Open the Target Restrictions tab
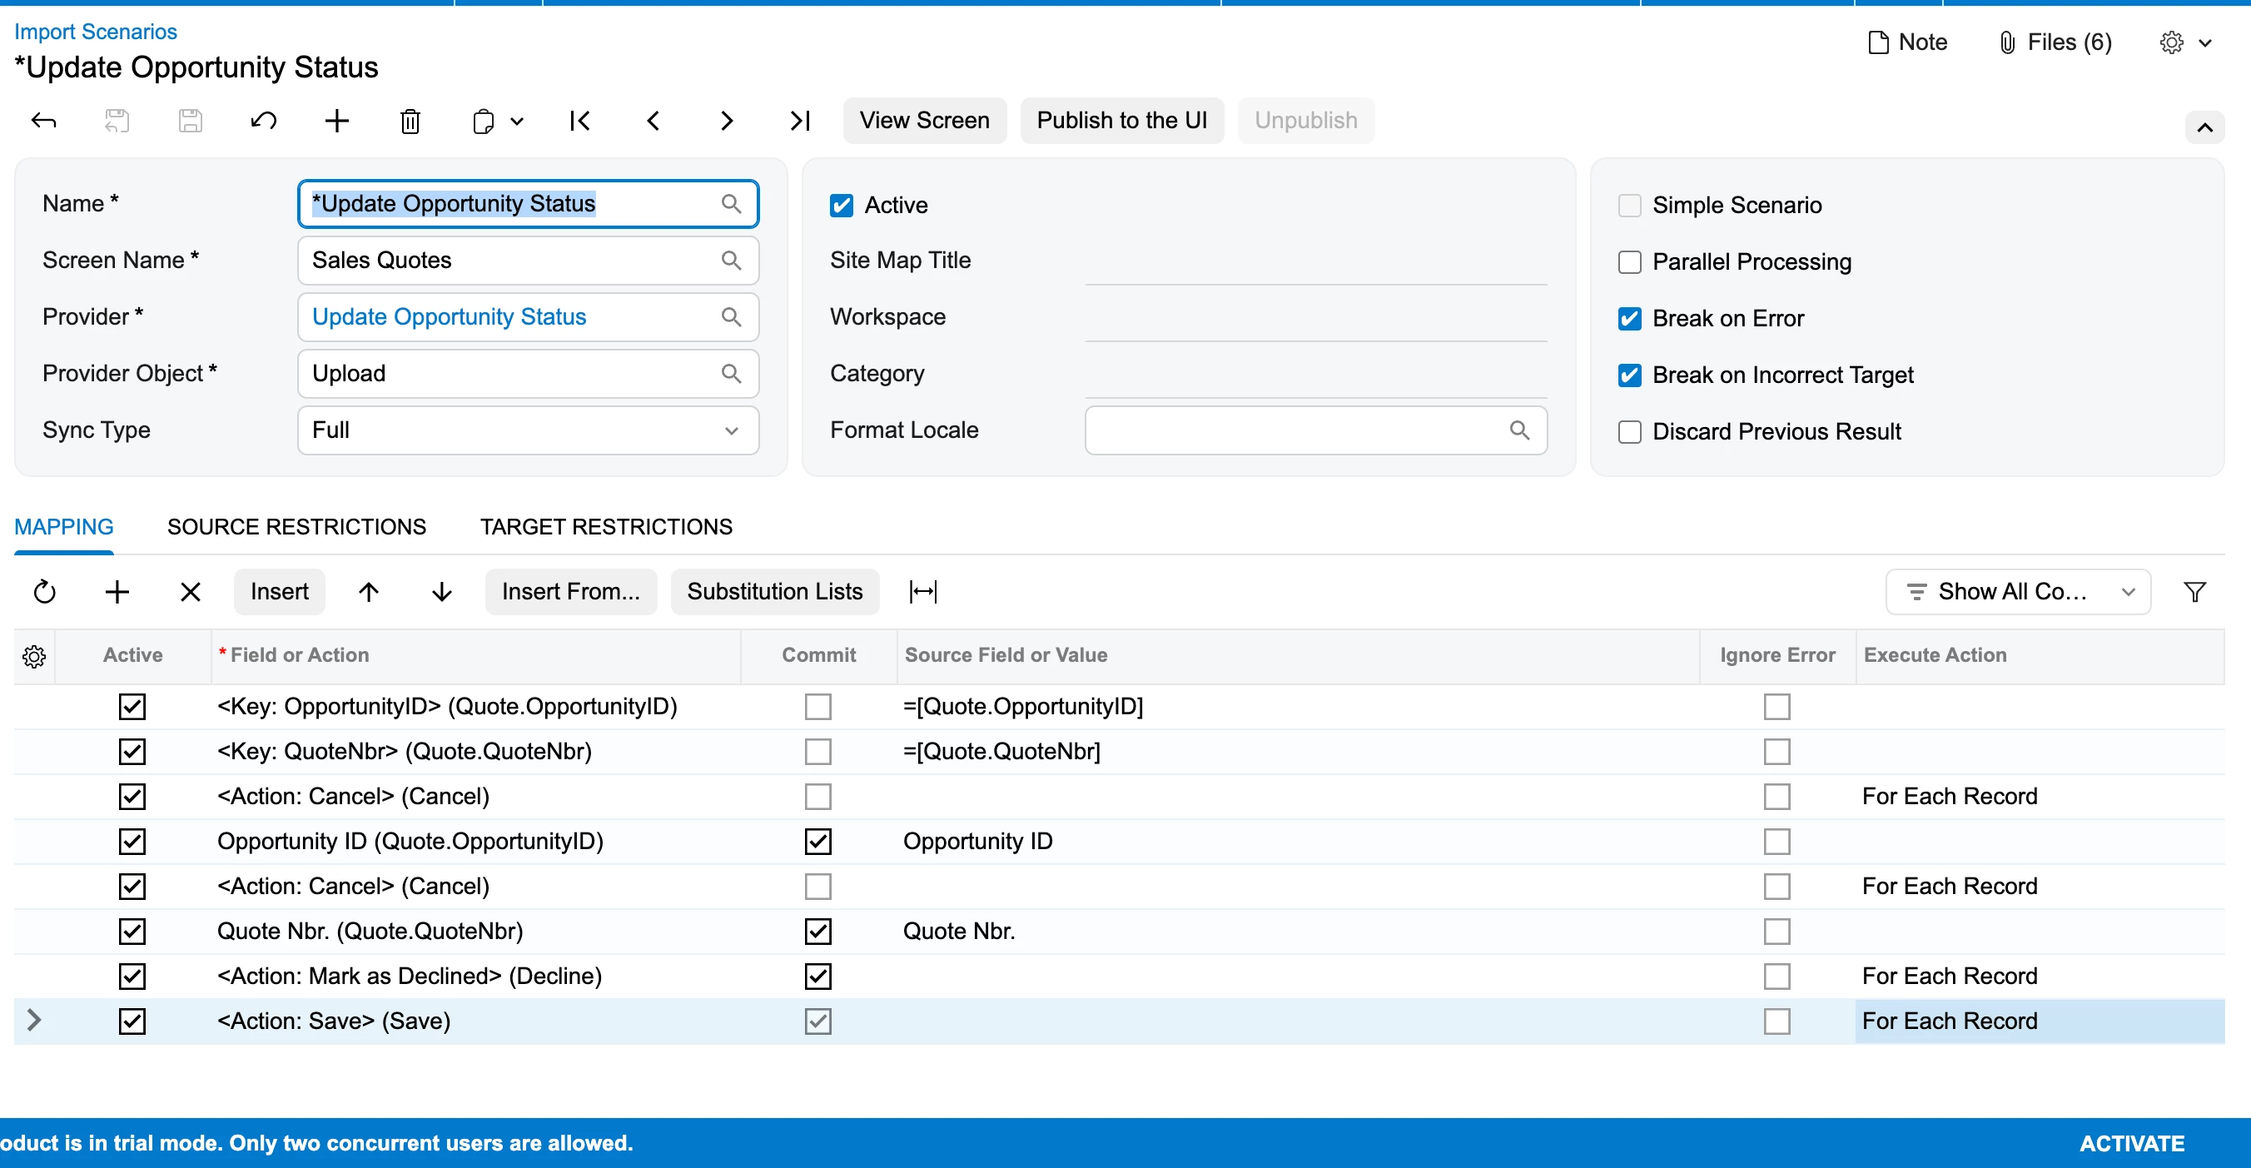 [x=605, y=527]
